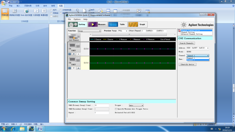The image size is (235, 132).
Task: Click the Word zoom magnifier icon
Action: (x=77, y=11)
